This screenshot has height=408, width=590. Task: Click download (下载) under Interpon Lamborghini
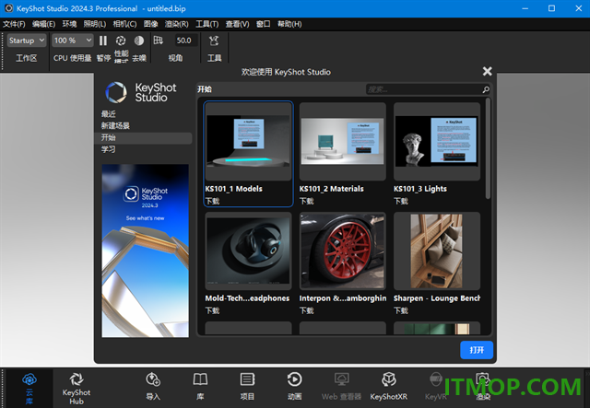306,310
